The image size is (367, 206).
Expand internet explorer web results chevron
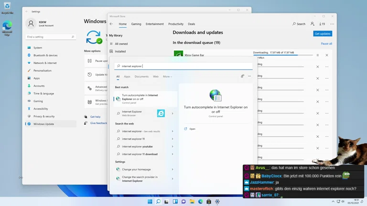coord(173,131)
